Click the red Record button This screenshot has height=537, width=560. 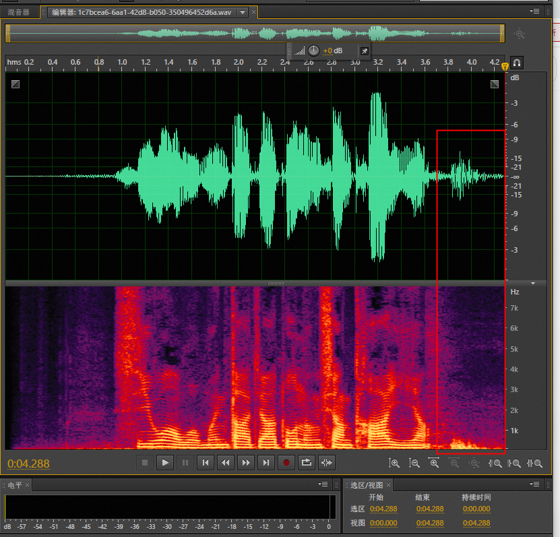[x=286, y=462]
